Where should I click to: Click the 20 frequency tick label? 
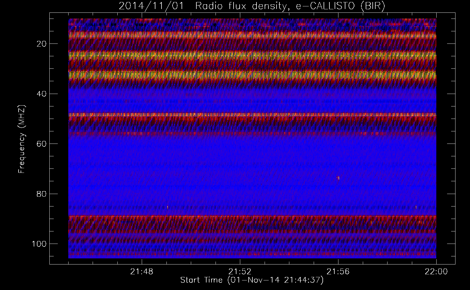coord(42,44)
